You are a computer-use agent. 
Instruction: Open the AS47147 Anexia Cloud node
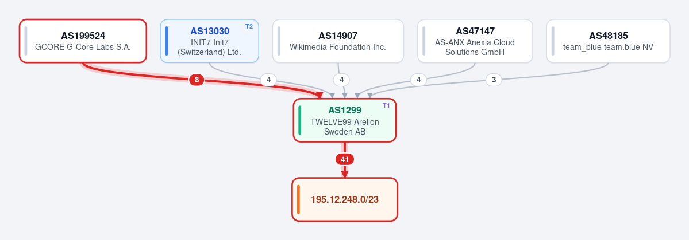pos(475,41)
